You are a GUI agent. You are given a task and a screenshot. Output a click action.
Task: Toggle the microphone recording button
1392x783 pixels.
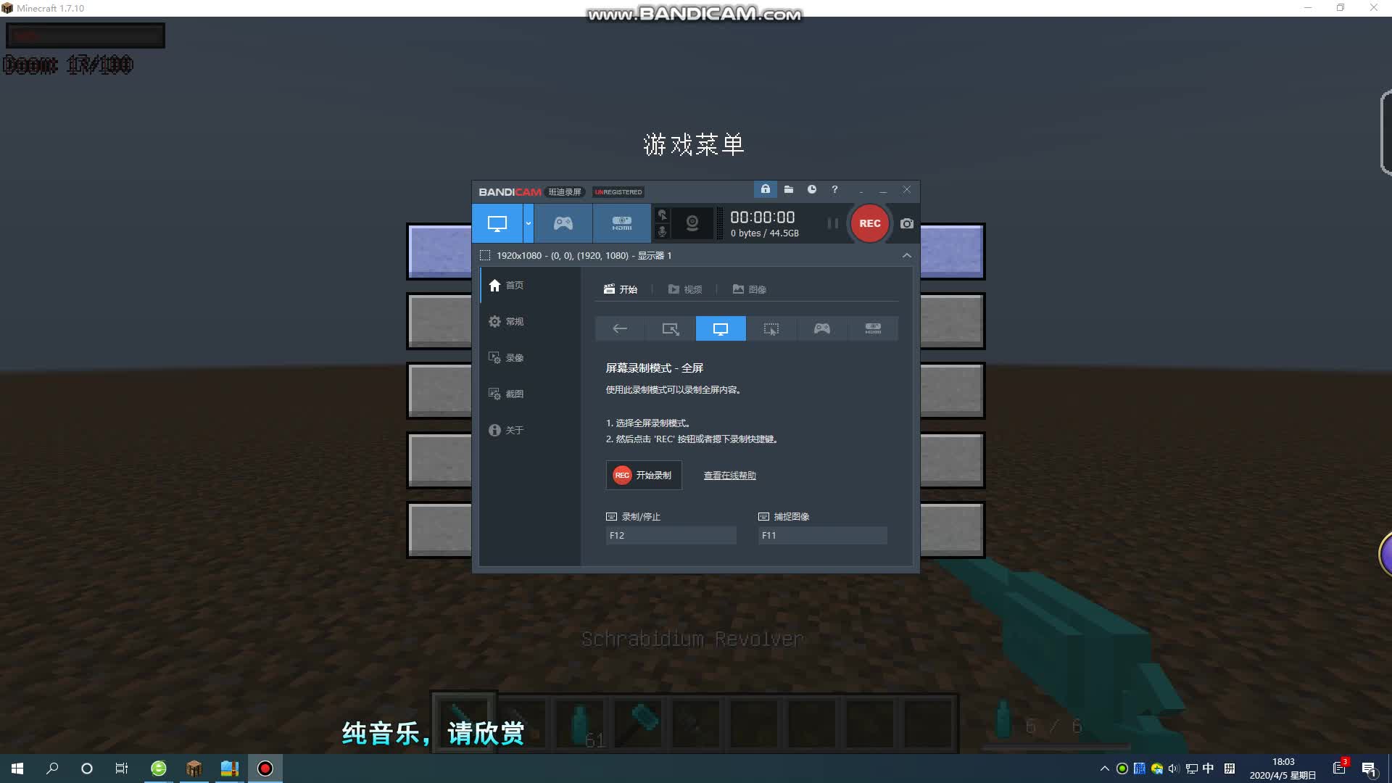pyautogui.click(x=662, y=232)
